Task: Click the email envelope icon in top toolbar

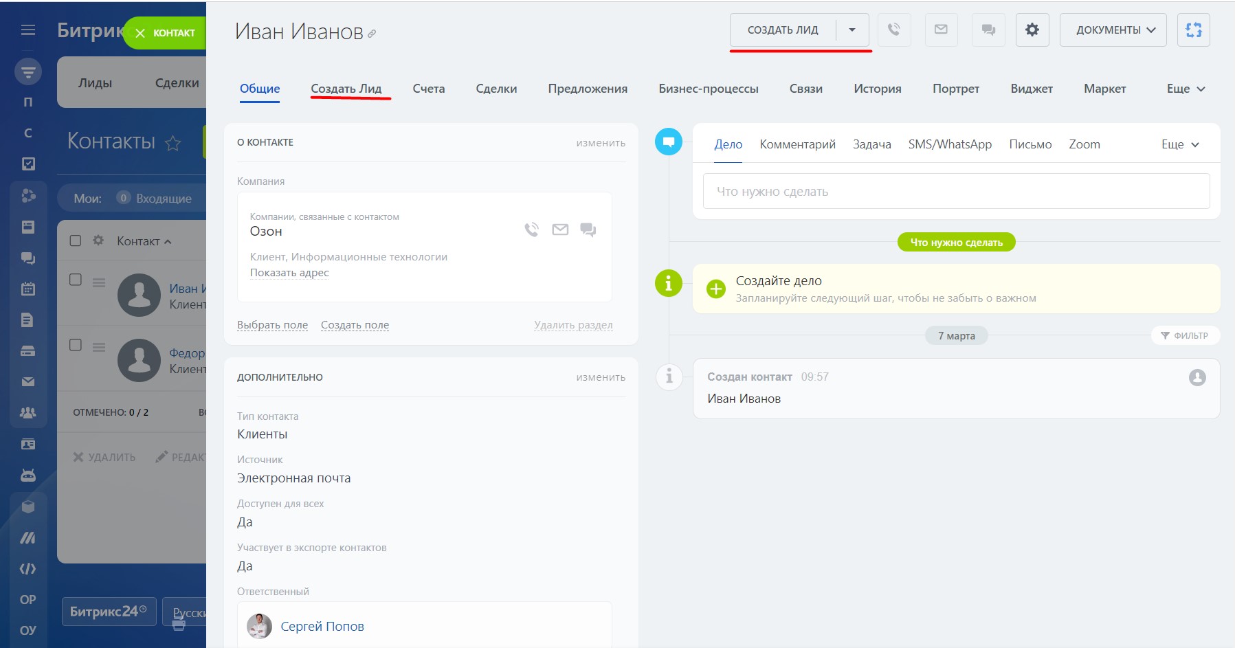Action: click(x=941, y=30)
